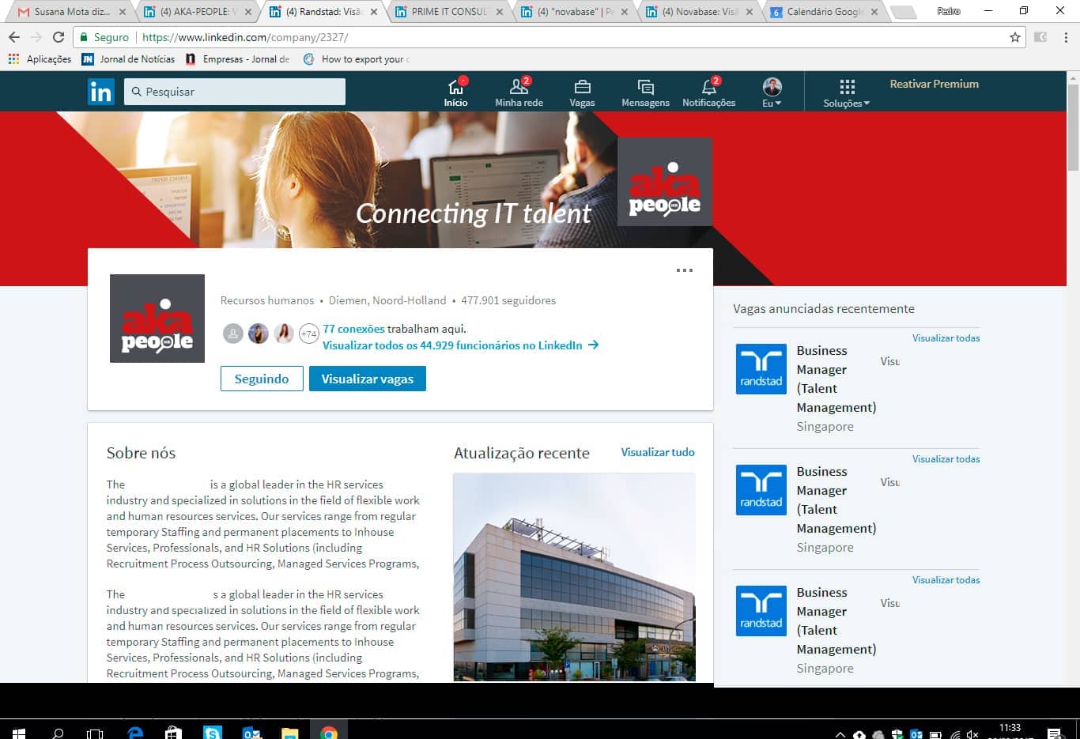Open How to export your bookmark
This screenshot has width=1080, height=739.
[x=357, y=59]
